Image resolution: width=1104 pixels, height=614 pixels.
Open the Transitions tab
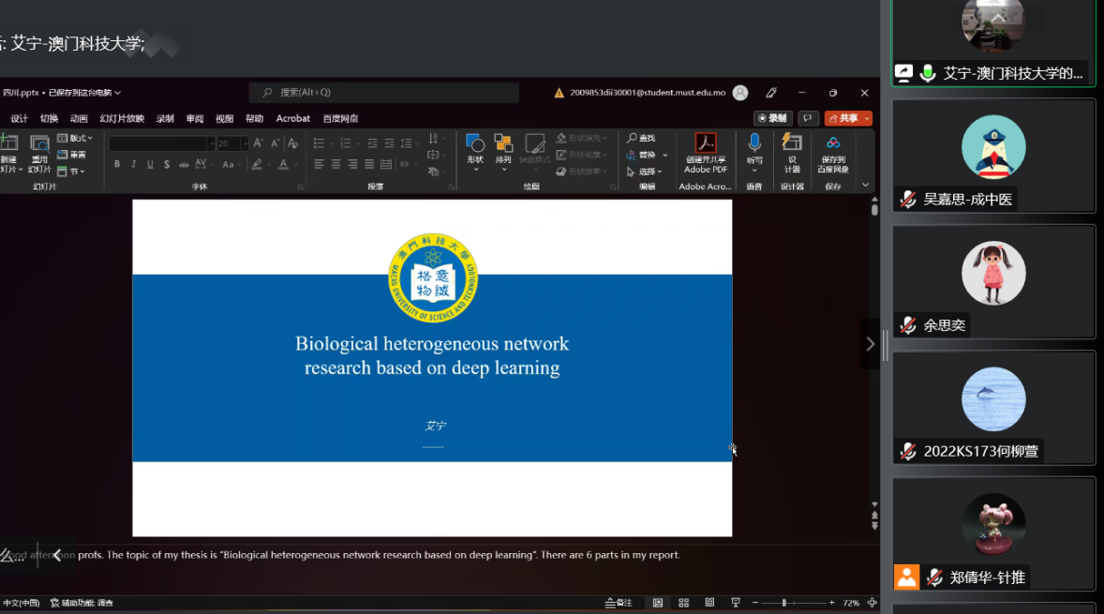coord(50,118)
